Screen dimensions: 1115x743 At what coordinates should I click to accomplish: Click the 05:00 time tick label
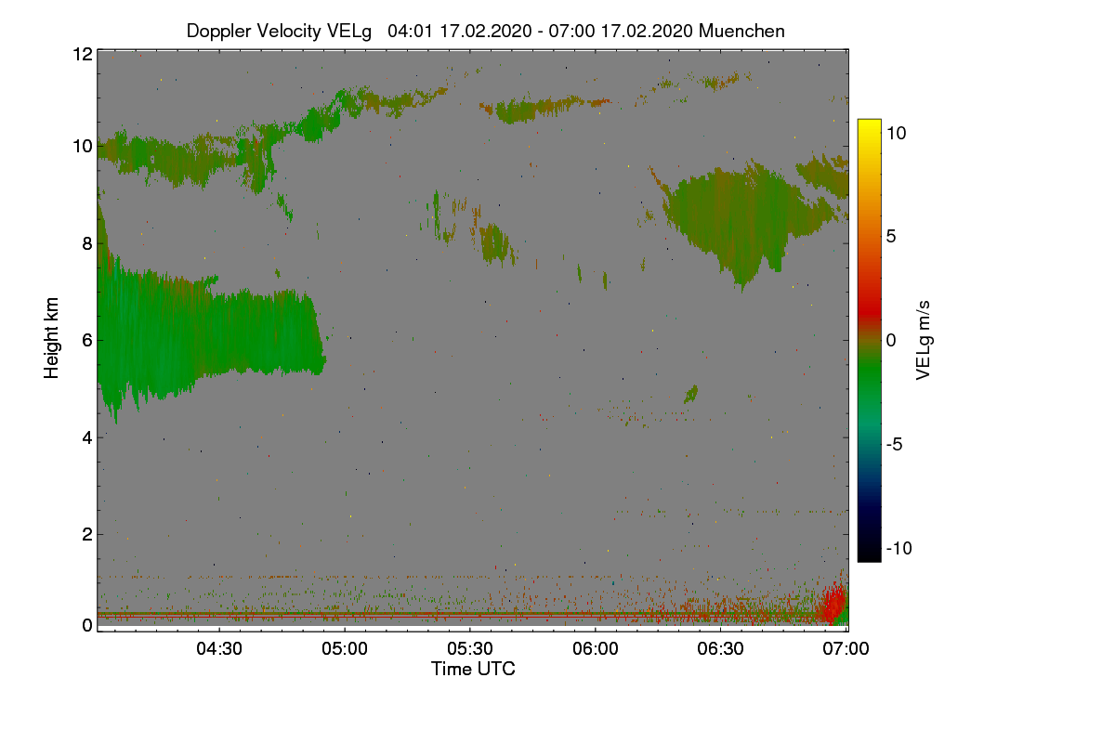click(x=345, y=648)
